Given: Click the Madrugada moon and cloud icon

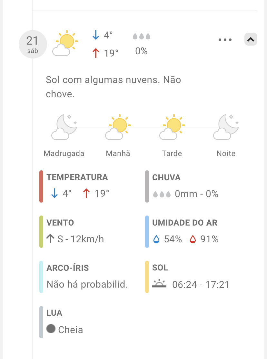Looking at the screenshot, I should (x=64, y=127).
